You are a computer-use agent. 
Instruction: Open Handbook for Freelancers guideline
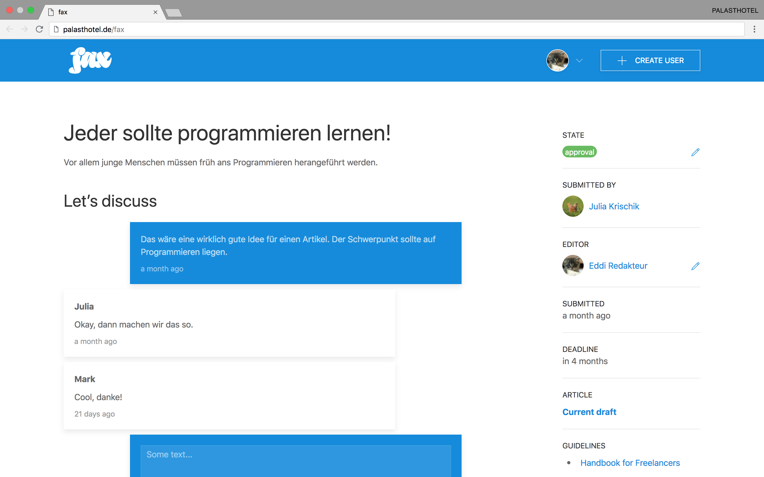coord(630,462)
